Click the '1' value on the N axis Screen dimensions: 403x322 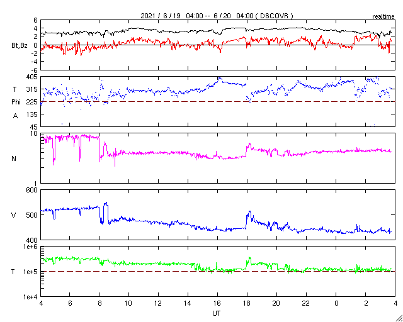[x=36, y=184]
